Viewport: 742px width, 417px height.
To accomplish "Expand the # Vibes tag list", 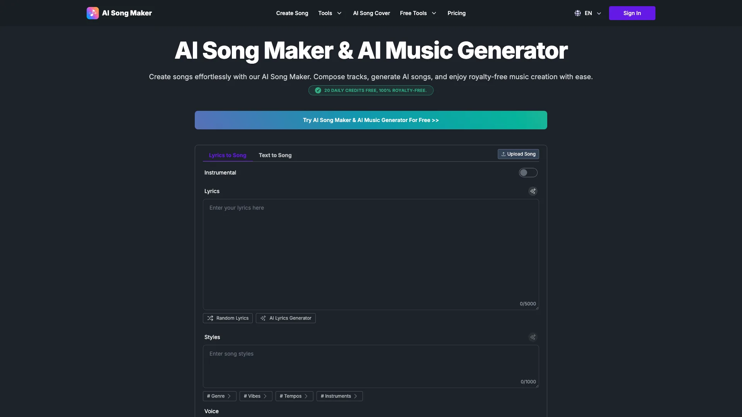I will (x=256, y=396).
